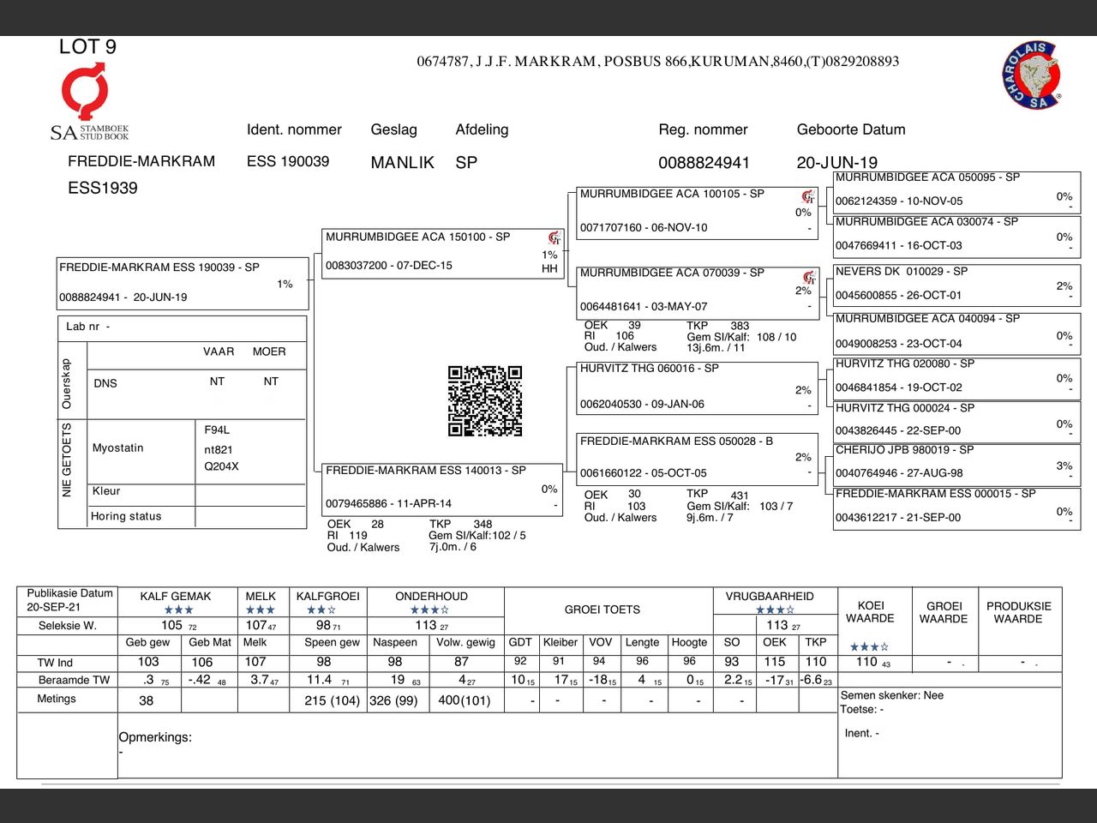
Task: Click the 'Beraamde TW' row label
Action: 75,680
